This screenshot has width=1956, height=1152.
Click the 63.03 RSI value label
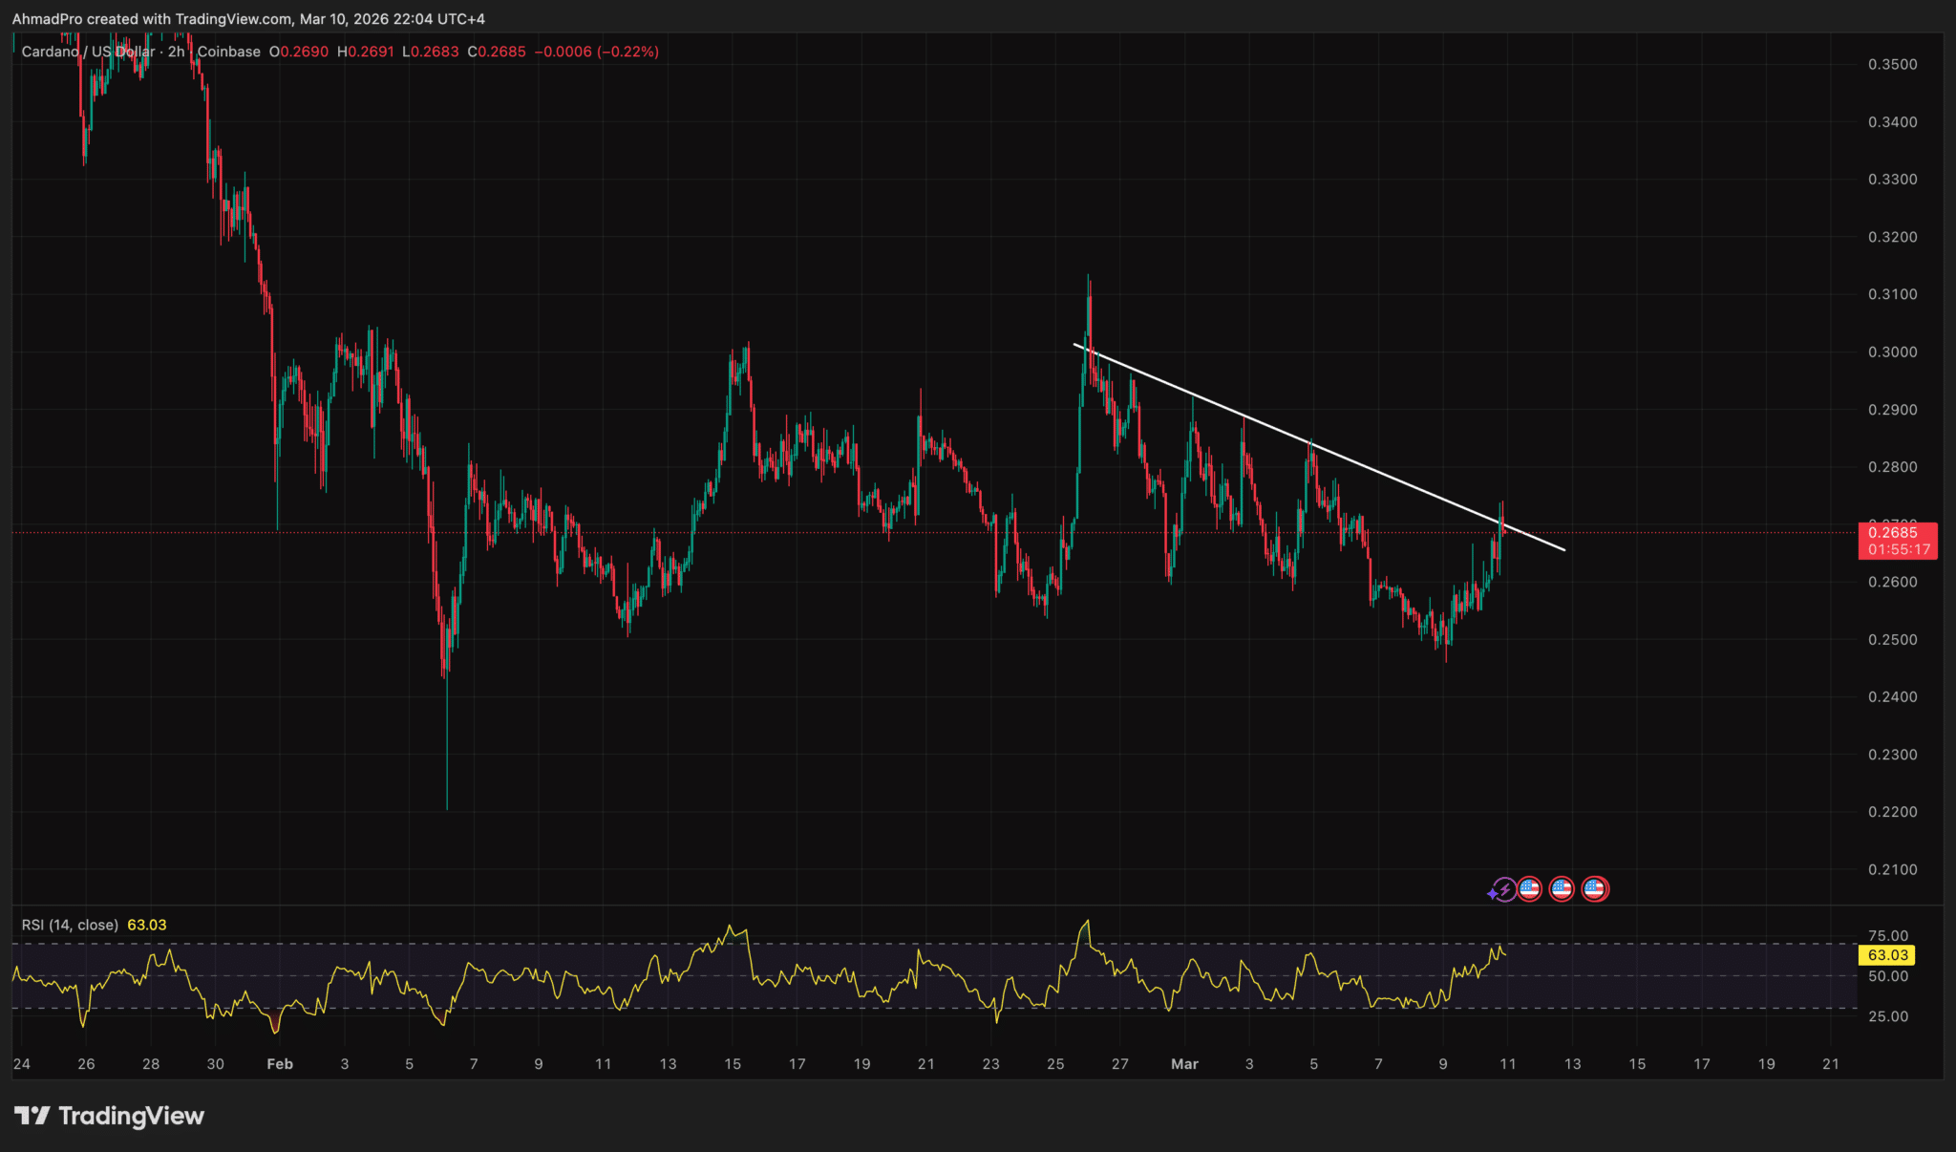(148, 925)
